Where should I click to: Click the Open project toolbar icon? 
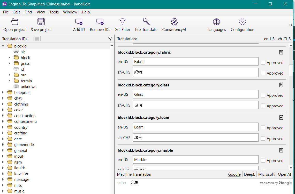point(15,22)
